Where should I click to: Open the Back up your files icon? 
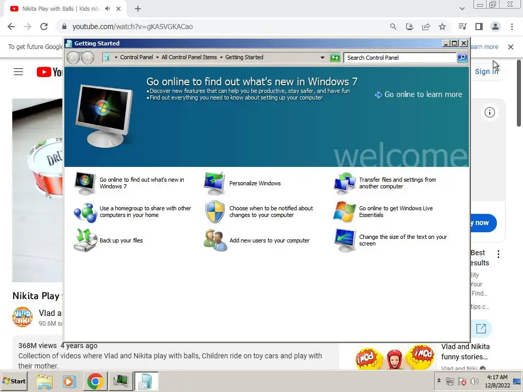click(85, 240)
